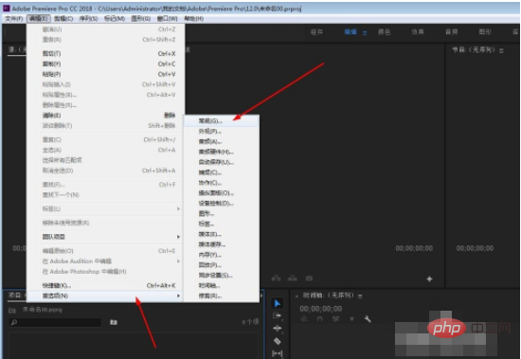Click Overwrite button in Source monitor
This screenshot has height=359, width=521.
(x=293, y=278)
